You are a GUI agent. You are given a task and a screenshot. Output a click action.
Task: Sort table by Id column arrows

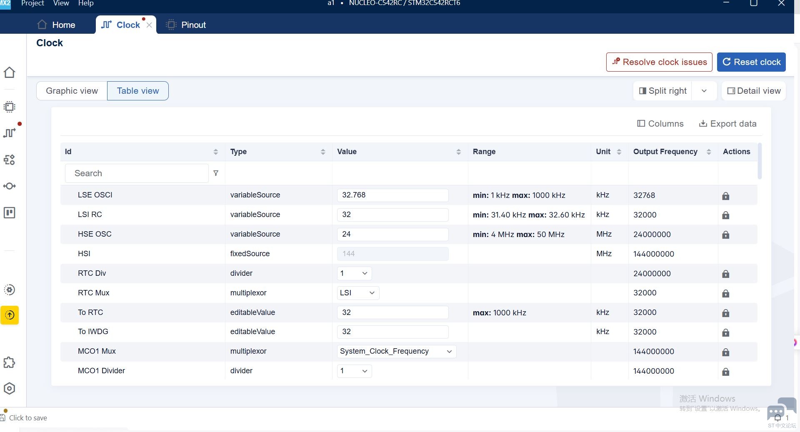215,152
